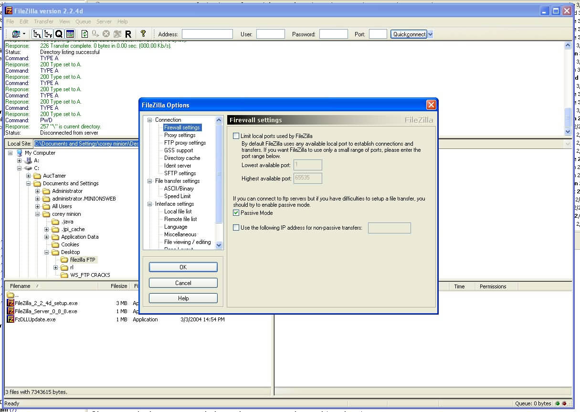The image size is (580, 412).
Task: Focus the non-passive IP address field
Action: coord(390,228)
